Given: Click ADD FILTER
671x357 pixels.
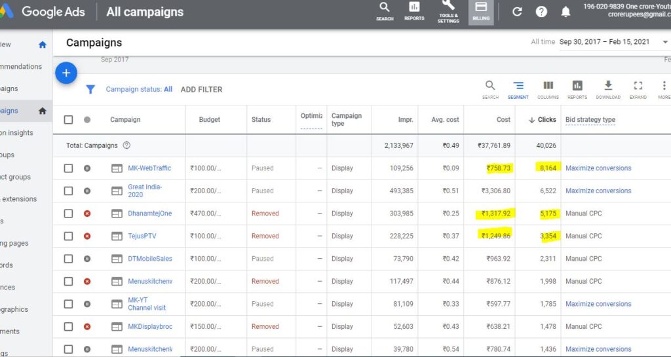Looking at the screenshot, I should [201, 89].
